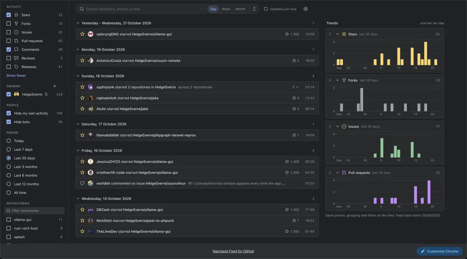This screenshot has height=259, width=467.
Task: Click the Filter repositories field
Action: point(34,211)
